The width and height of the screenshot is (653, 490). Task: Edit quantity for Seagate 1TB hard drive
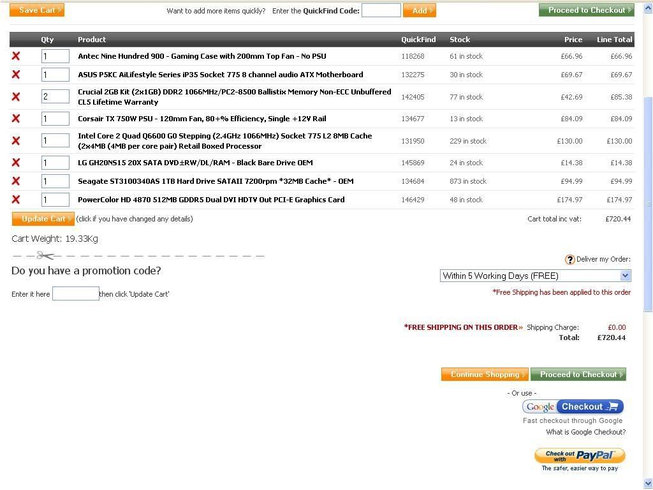coord(55,181)
